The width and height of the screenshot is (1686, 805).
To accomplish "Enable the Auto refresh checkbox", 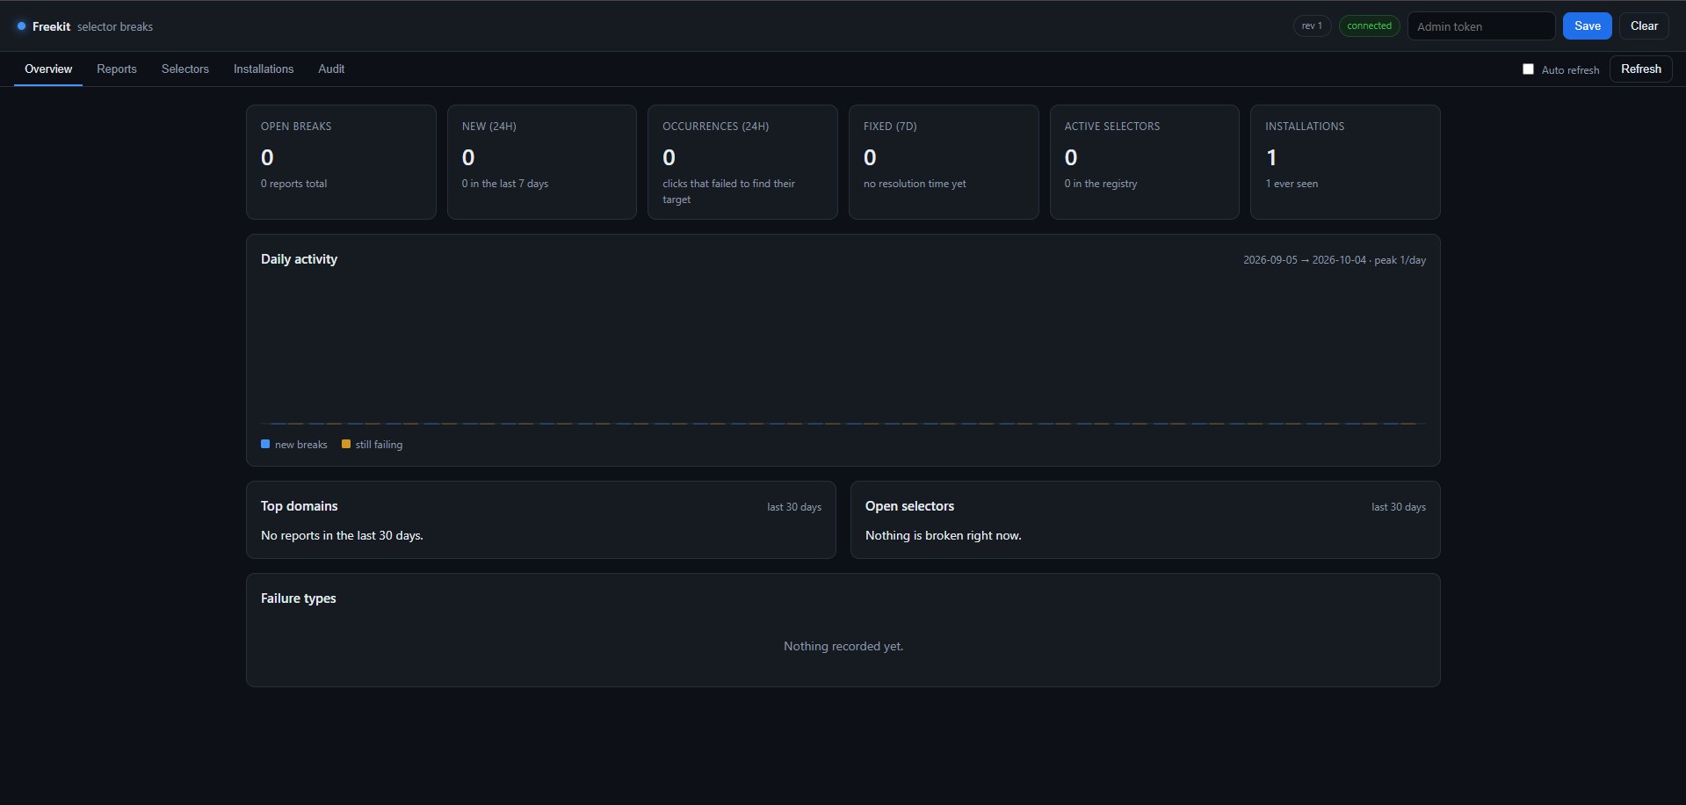I will [x=1528, y=69].
